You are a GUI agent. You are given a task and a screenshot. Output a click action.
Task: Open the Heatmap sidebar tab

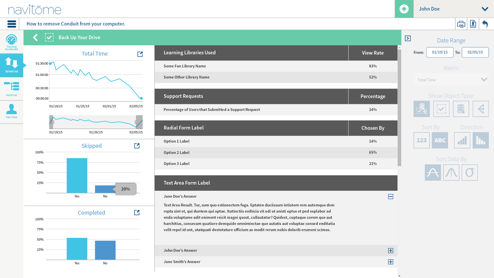pyautogui.click(x=12, y=89)
